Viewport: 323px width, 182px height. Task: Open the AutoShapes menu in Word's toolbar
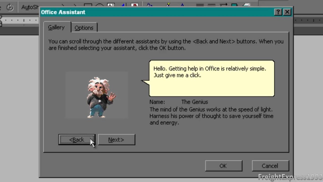click(x=30, y=7)
